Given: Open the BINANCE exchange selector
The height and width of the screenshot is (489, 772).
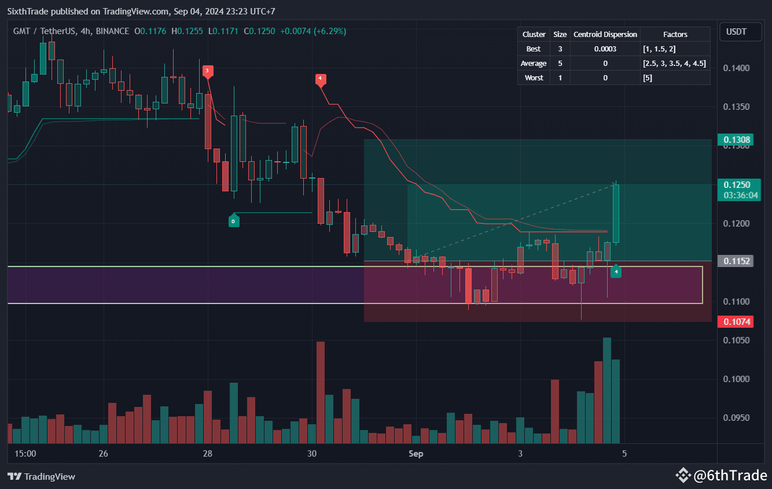Looking at the screenshot, I should click(113, 31).
